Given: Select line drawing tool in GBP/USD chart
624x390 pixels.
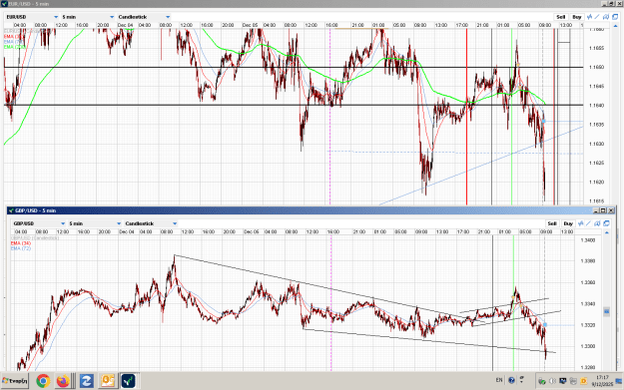Looking at the screenshot, I should coord(589,223).
